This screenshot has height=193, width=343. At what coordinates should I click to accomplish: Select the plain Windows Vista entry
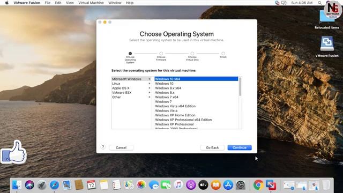click(196, 111)
